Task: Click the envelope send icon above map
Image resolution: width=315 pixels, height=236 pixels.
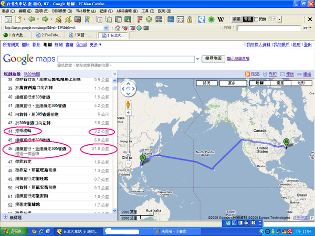Action: pos(282,74)
